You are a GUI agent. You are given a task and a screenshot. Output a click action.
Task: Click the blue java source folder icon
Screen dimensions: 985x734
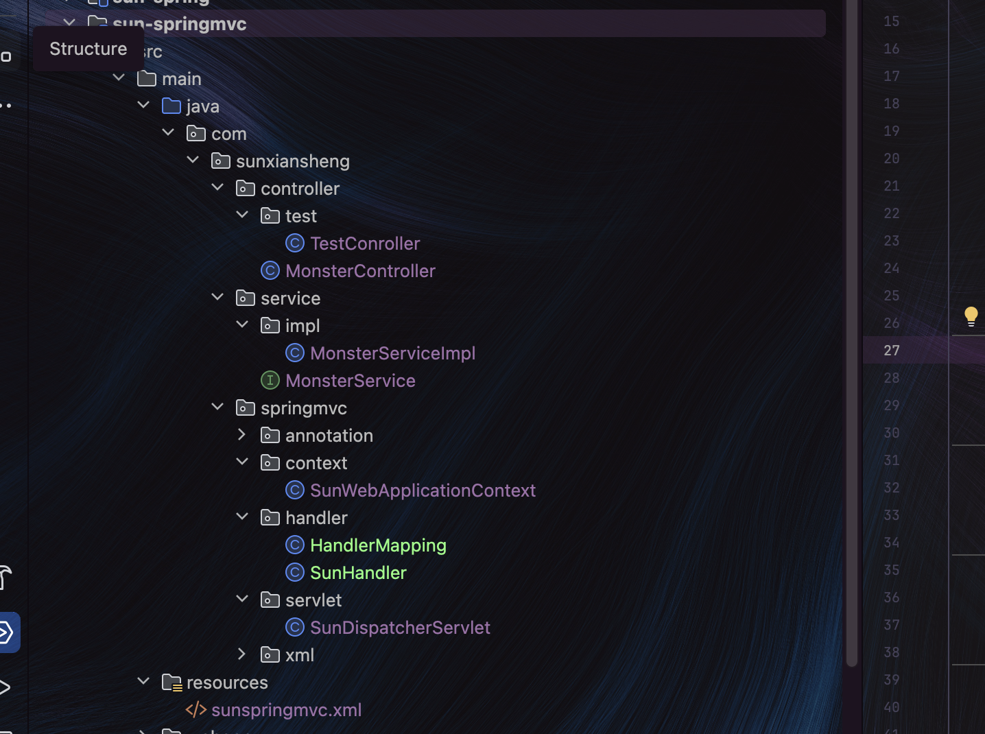coord(171,106)
